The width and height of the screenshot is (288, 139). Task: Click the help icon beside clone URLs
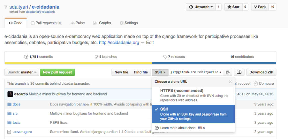coord(157,128)
